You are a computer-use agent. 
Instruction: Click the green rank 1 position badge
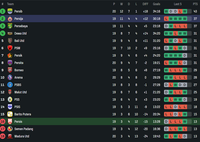pos(3,11)
